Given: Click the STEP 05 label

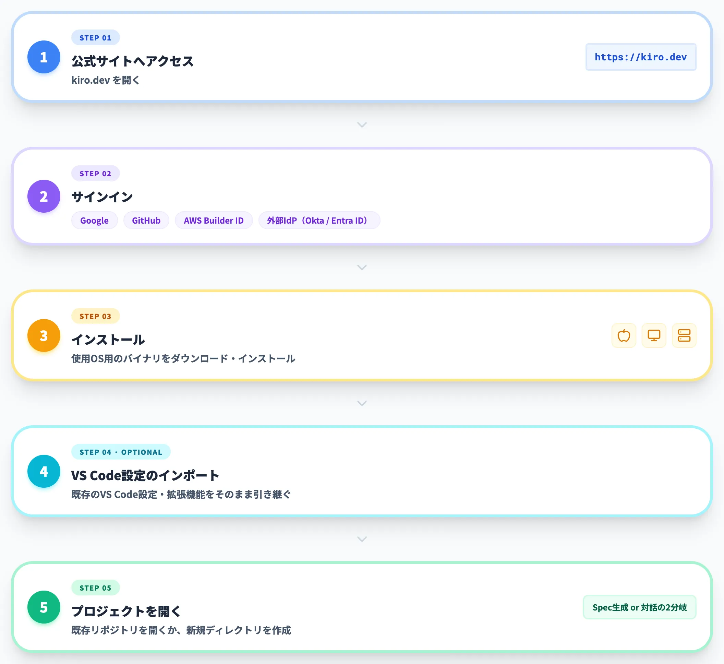Looking at the screenshot, I should pyautogui.click(x=96, y=588).
